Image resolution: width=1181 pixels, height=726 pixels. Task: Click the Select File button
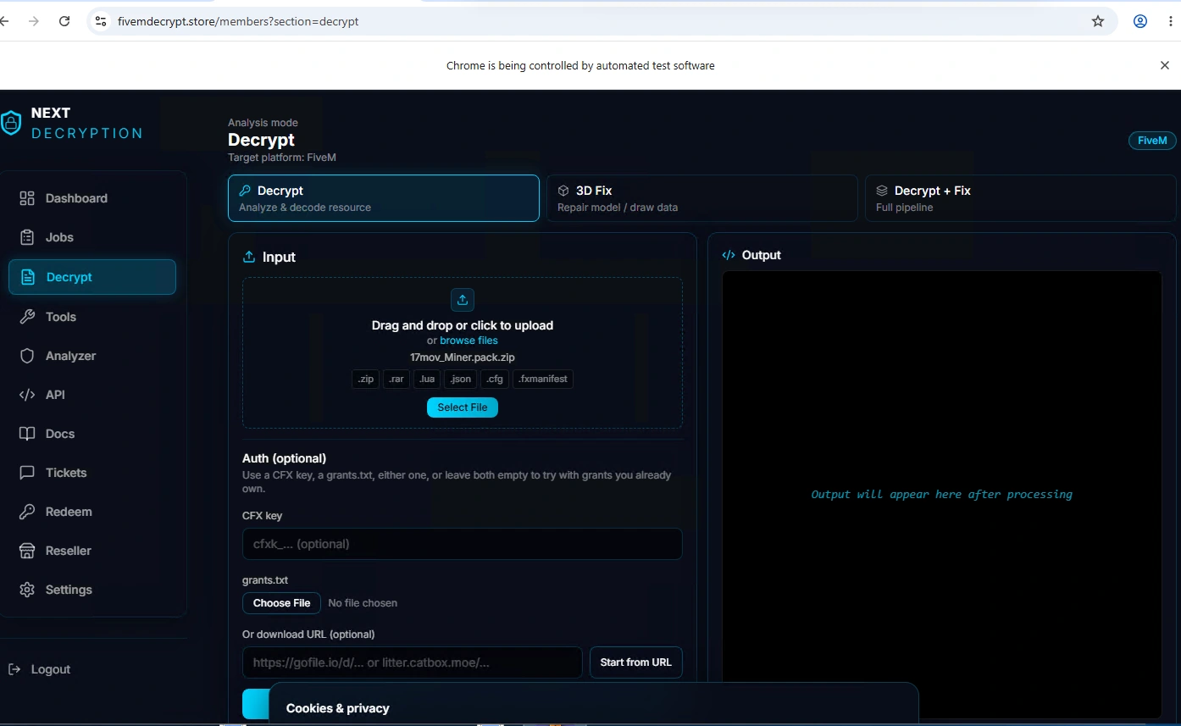click(463, 407)
